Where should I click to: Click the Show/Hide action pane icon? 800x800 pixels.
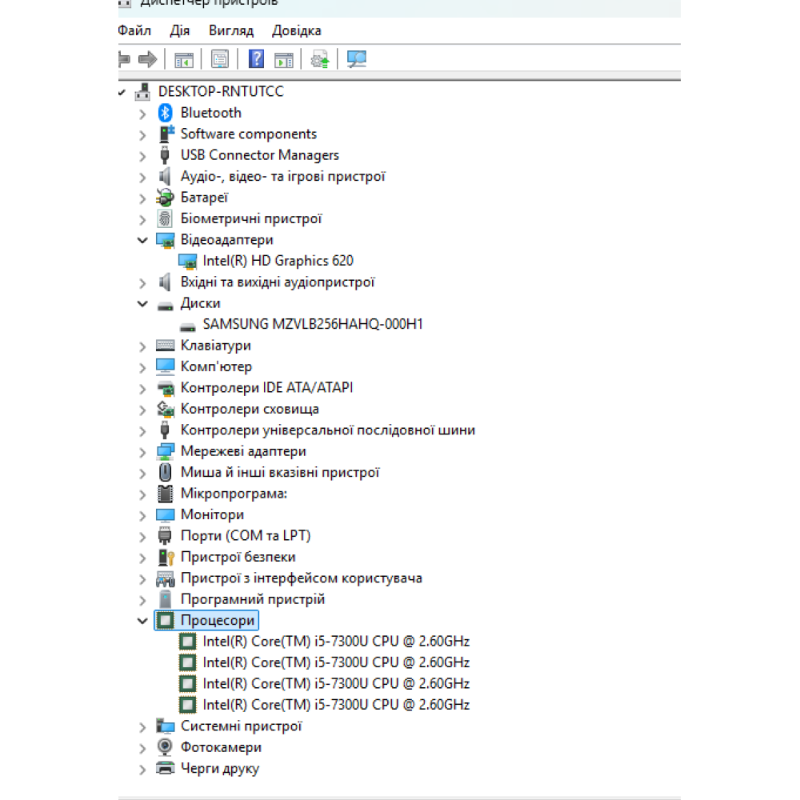pos(284,59)
